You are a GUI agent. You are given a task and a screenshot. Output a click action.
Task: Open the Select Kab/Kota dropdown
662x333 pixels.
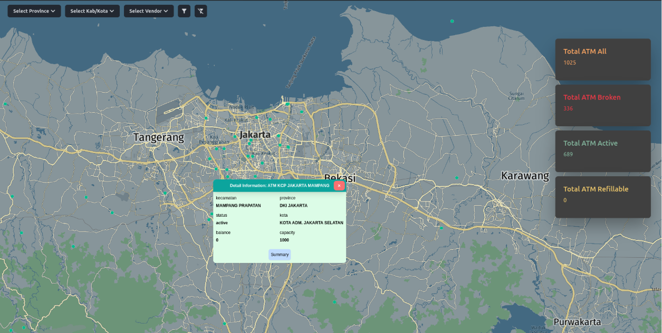click(92, 11)
